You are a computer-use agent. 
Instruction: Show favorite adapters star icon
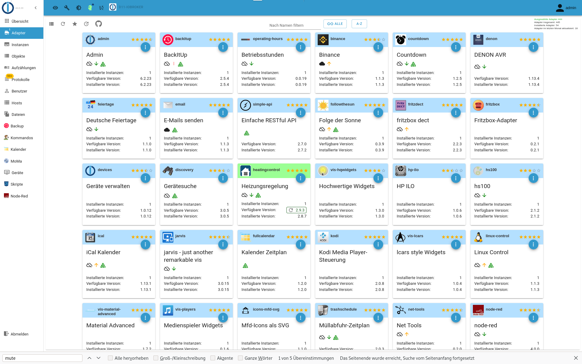(75, 24)
